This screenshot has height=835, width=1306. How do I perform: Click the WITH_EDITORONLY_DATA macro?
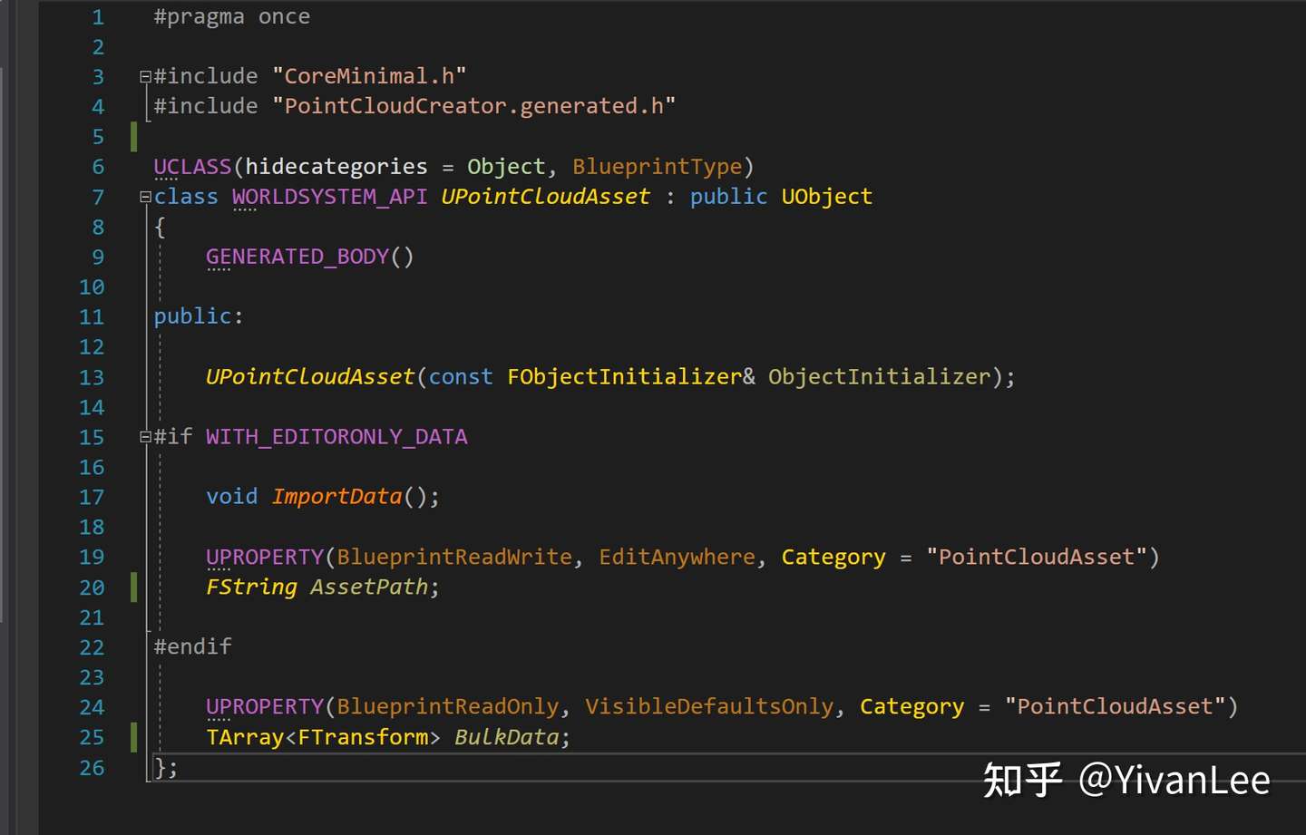[x=336, y=437]
